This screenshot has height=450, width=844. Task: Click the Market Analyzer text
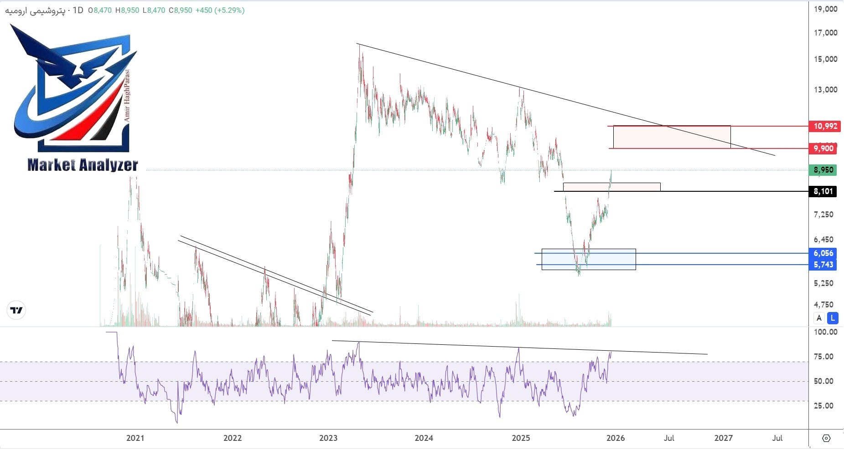point(83,165)
